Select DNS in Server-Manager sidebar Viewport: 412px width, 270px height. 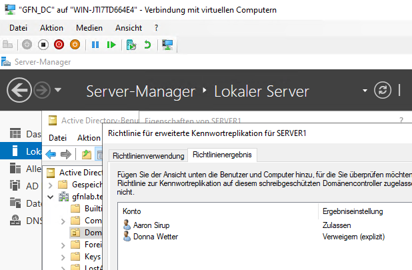point(33,221)
